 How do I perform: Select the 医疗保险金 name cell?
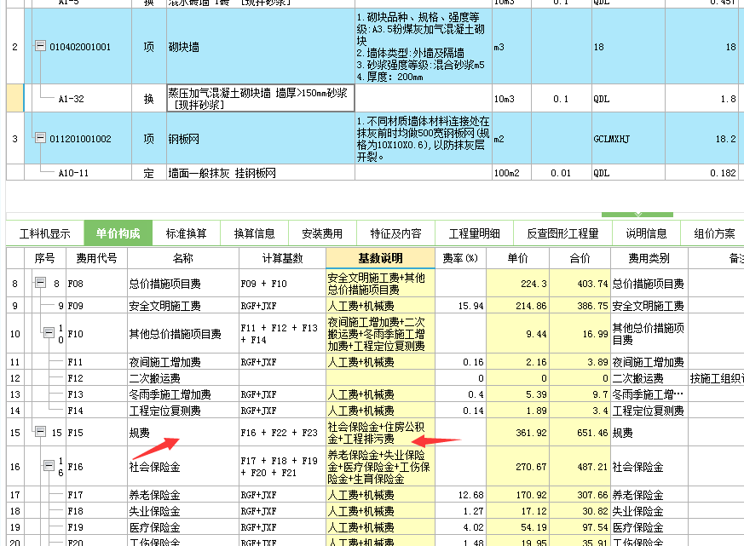pyautogui.click(x=183, y=527)
